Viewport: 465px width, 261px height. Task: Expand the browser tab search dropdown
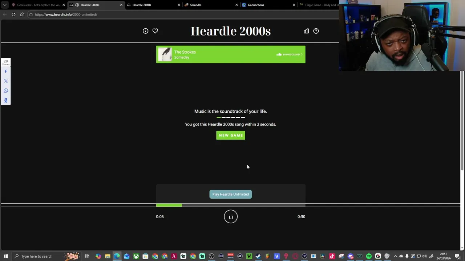[x=4, y=5]
